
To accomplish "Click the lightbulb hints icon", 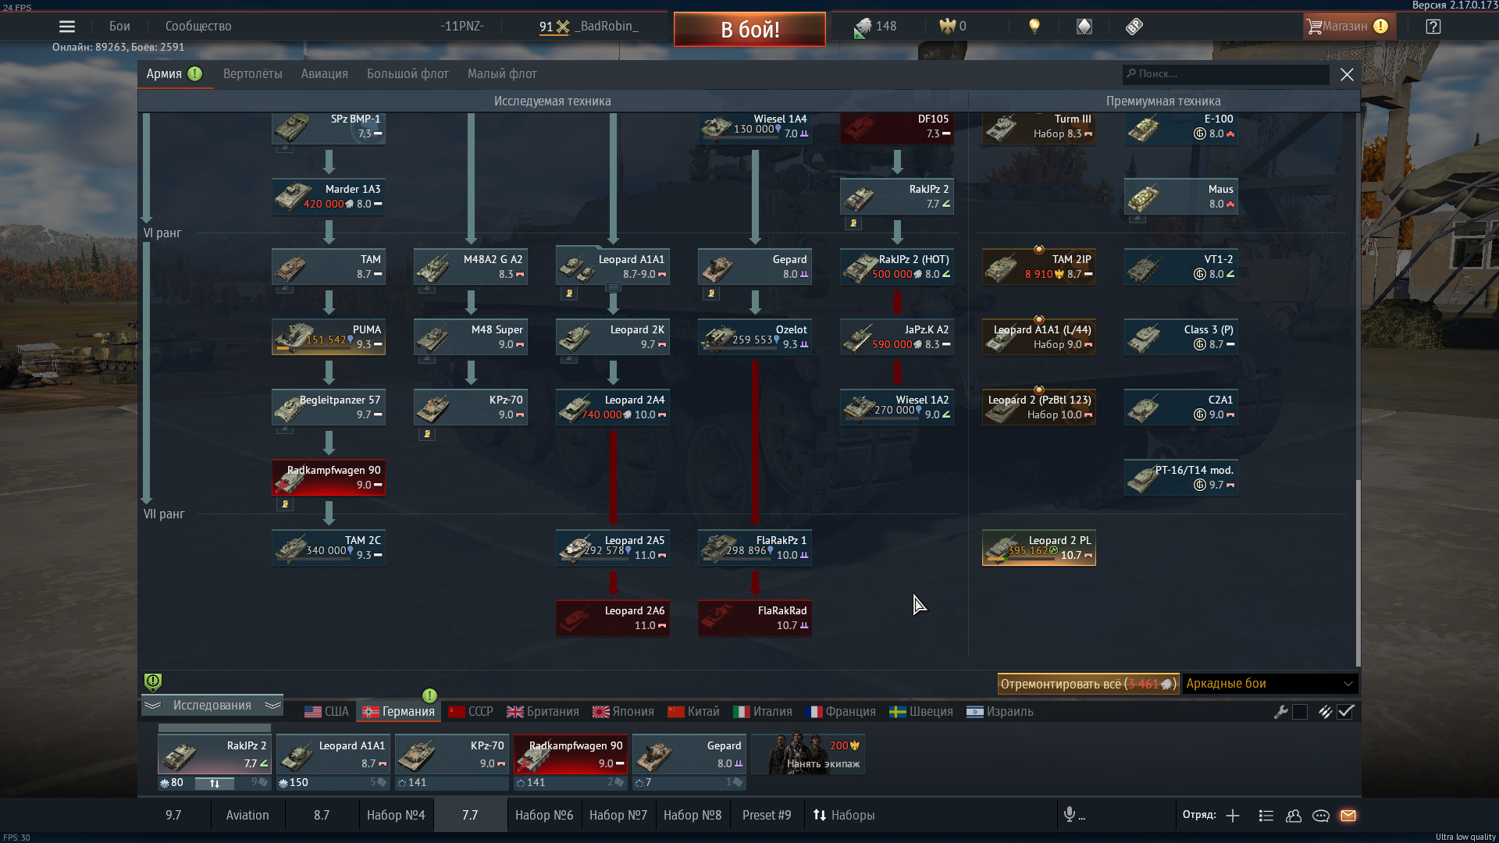I will tap(1034, 27).
